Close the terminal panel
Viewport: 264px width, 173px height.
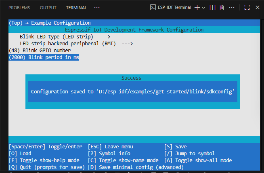[x=258, y=7]
